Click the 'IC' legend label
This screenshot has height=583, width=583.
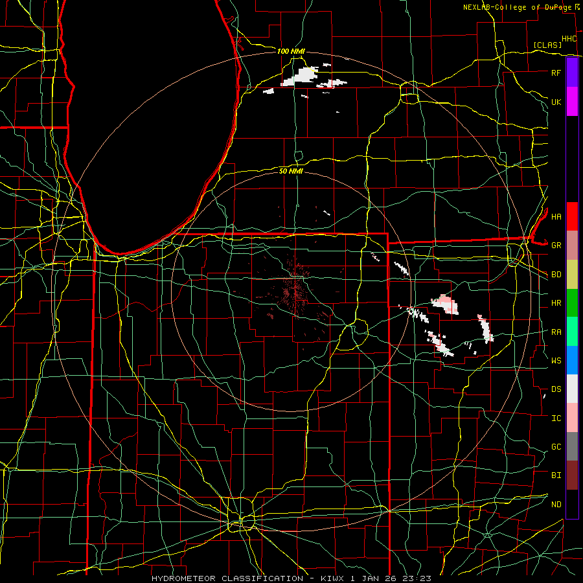[x=556, y=418]
